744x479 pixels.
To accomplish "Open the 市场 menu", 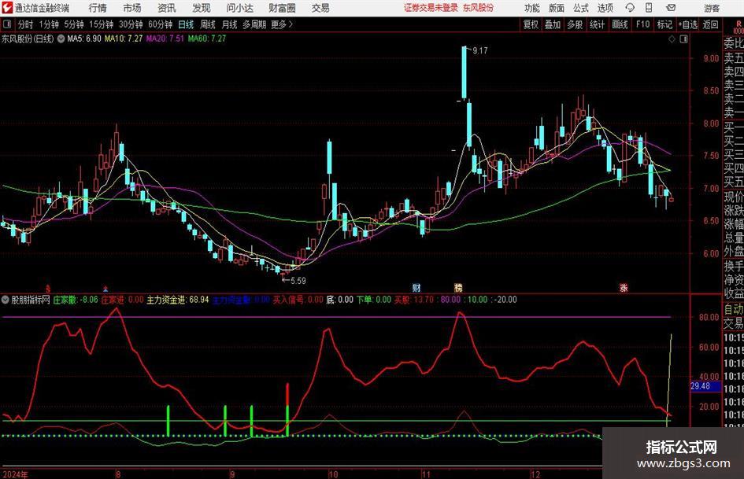I will click(x=132, y=8).
